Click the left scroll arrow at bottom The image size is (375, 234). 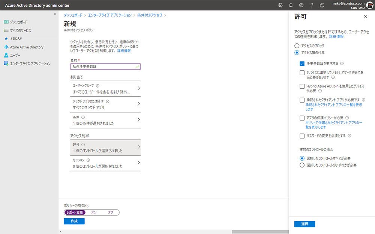pos(60,232)
